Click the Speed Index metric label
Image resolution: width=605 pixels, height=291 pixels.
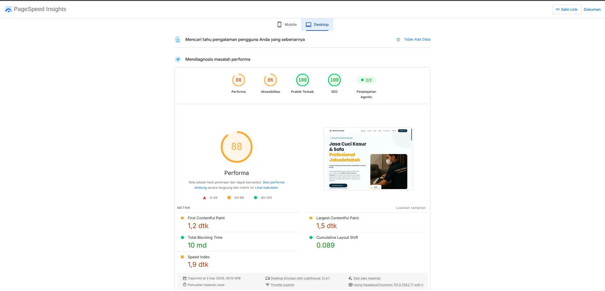[199, 257]
